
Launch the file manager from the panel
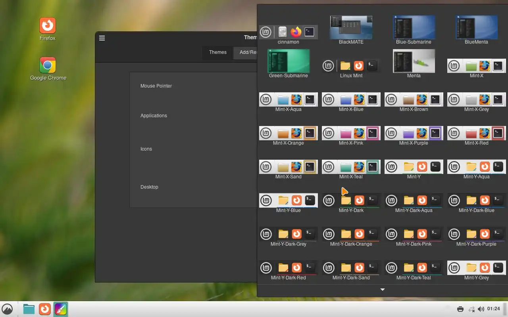click(x=29, y=309)
